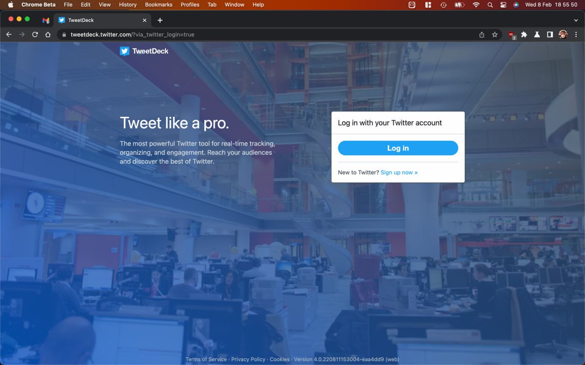Click the TweetDeck logo on the page
This screenshot has height=365, width=585.
pyautogui.click(x=144, y=51)
